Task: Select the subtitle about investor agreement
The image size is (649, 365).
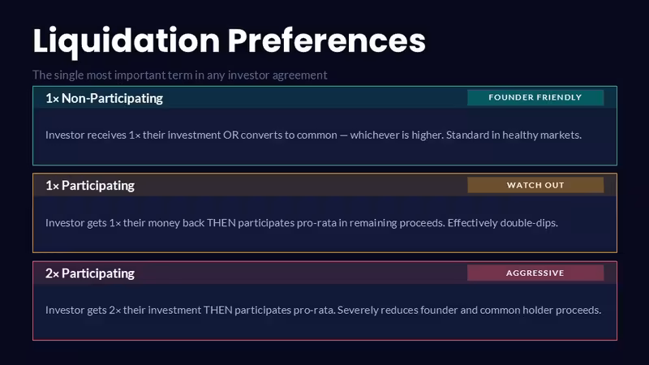Action: coord(179,75)
